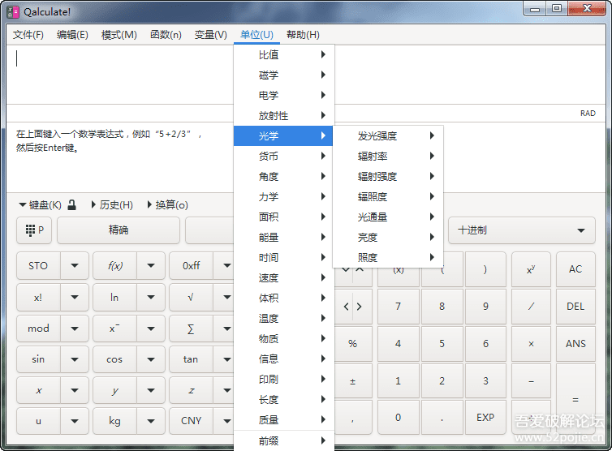Choose 亮度 in the optics submenu

tap(388, 237)
